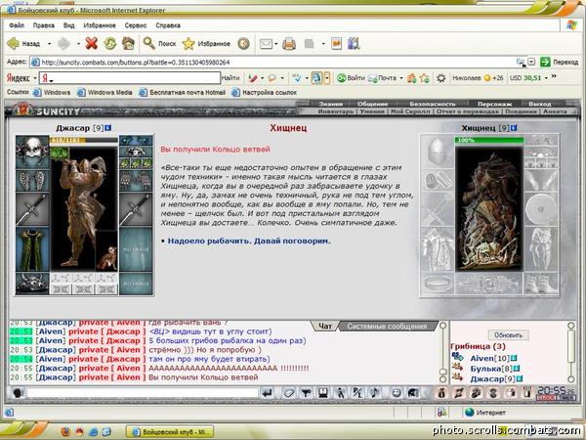Open the Вид menu
Image resolution: width=586 pixels, height=440 pixels.
point(68,25)
